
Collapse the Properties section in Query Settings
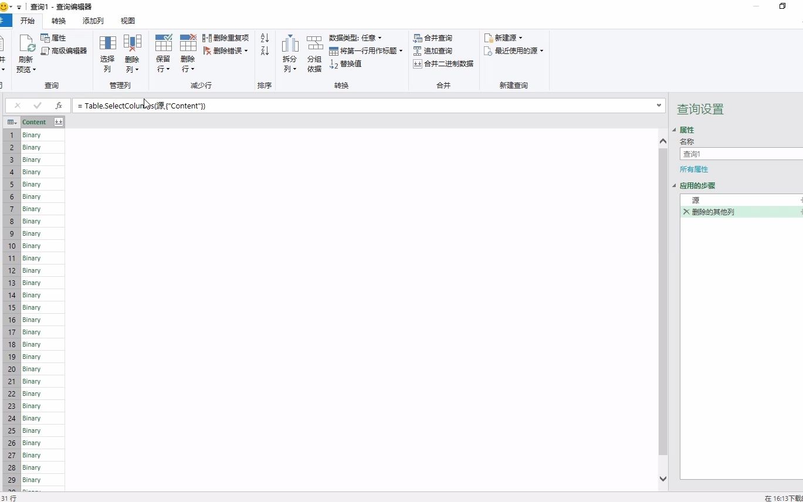(x=673, y=130)
